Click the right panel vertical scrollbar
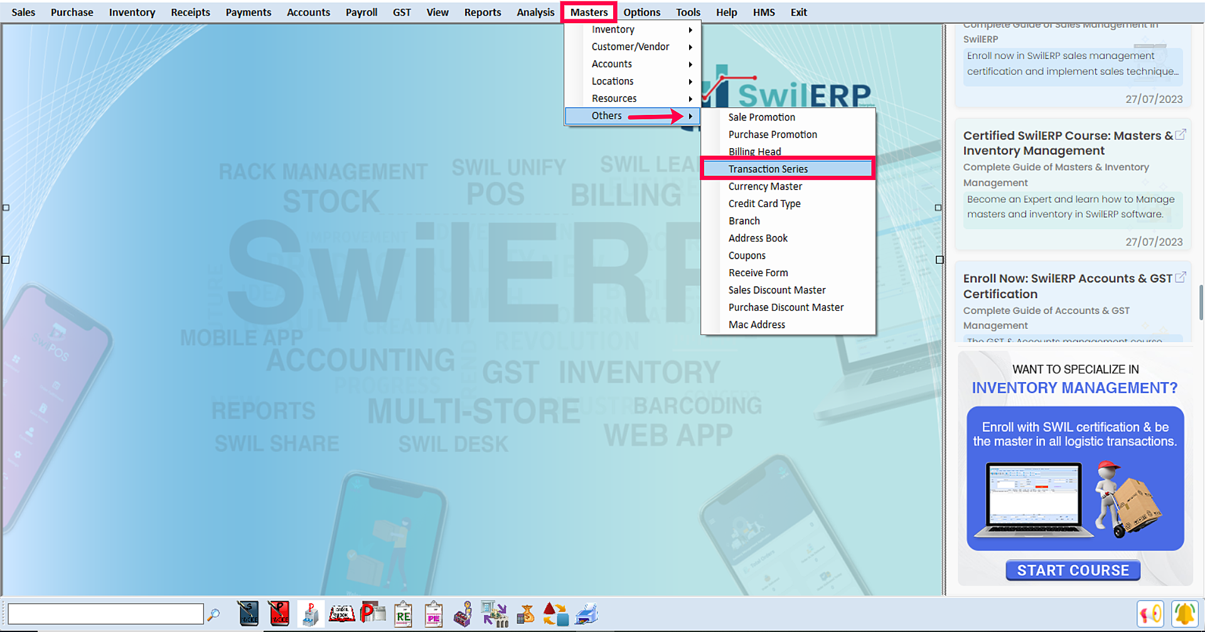 pyautogui.click(x=1201, y=302)
